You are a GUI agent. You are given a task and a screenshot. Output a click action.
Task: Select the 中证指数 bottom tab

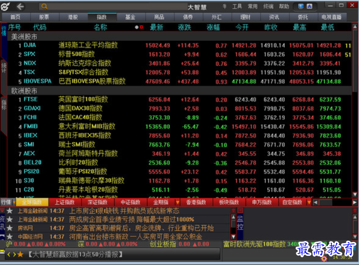(130, 202)
